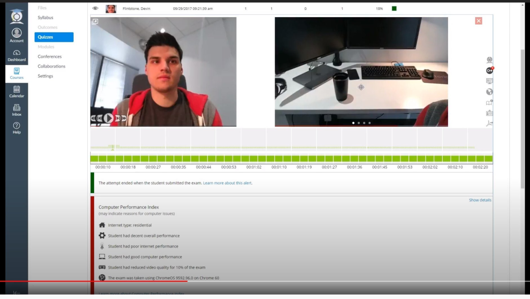Screen dimensions: 530x299
Task: Click 'Student had decent overall performance' text
Action: [144, 236]
